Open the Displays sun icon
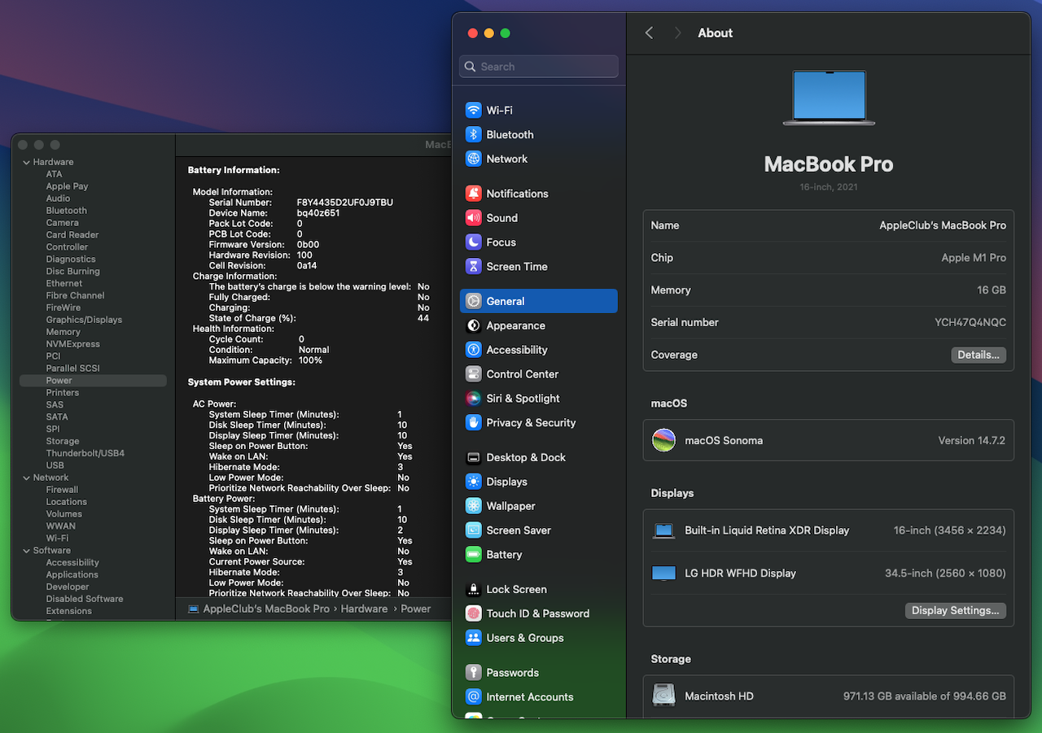The width and height of the screenshot is (1042, 733). click(473, 482)
